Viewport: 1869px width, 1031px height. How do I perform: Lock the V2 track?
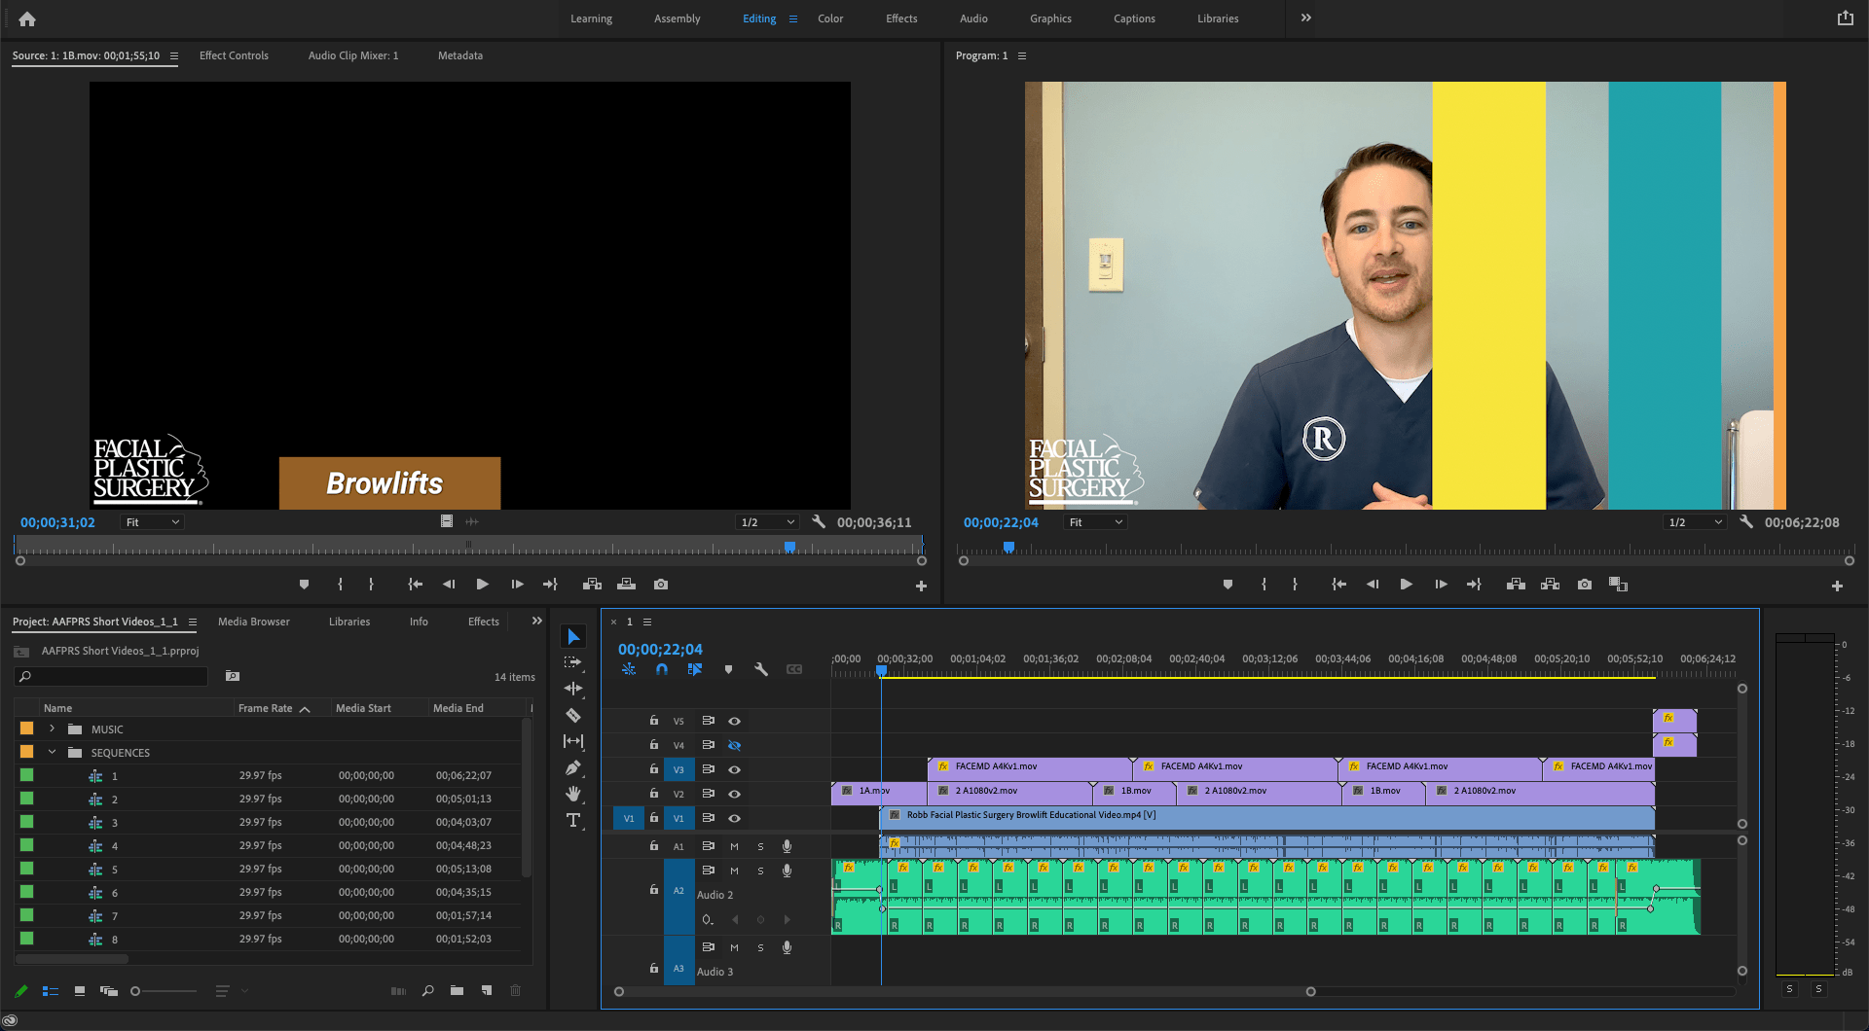click(x=654, y=794)
